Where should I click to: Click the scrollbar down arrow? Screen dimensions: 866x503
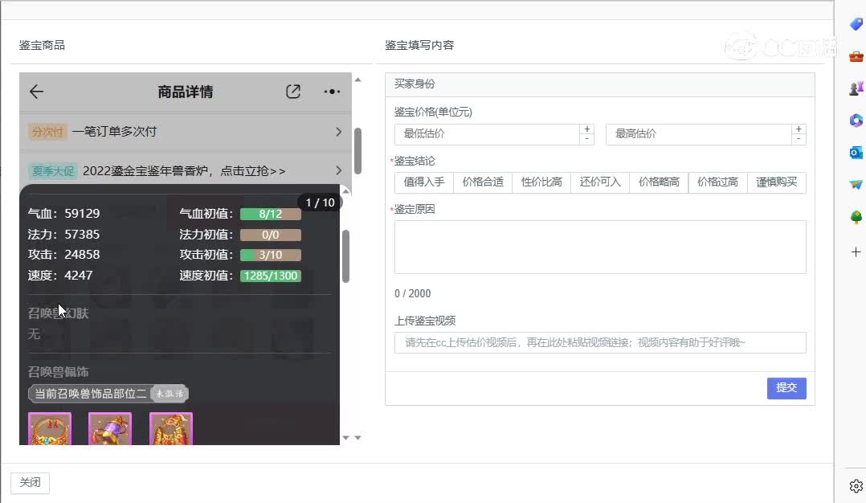point(345,437)
